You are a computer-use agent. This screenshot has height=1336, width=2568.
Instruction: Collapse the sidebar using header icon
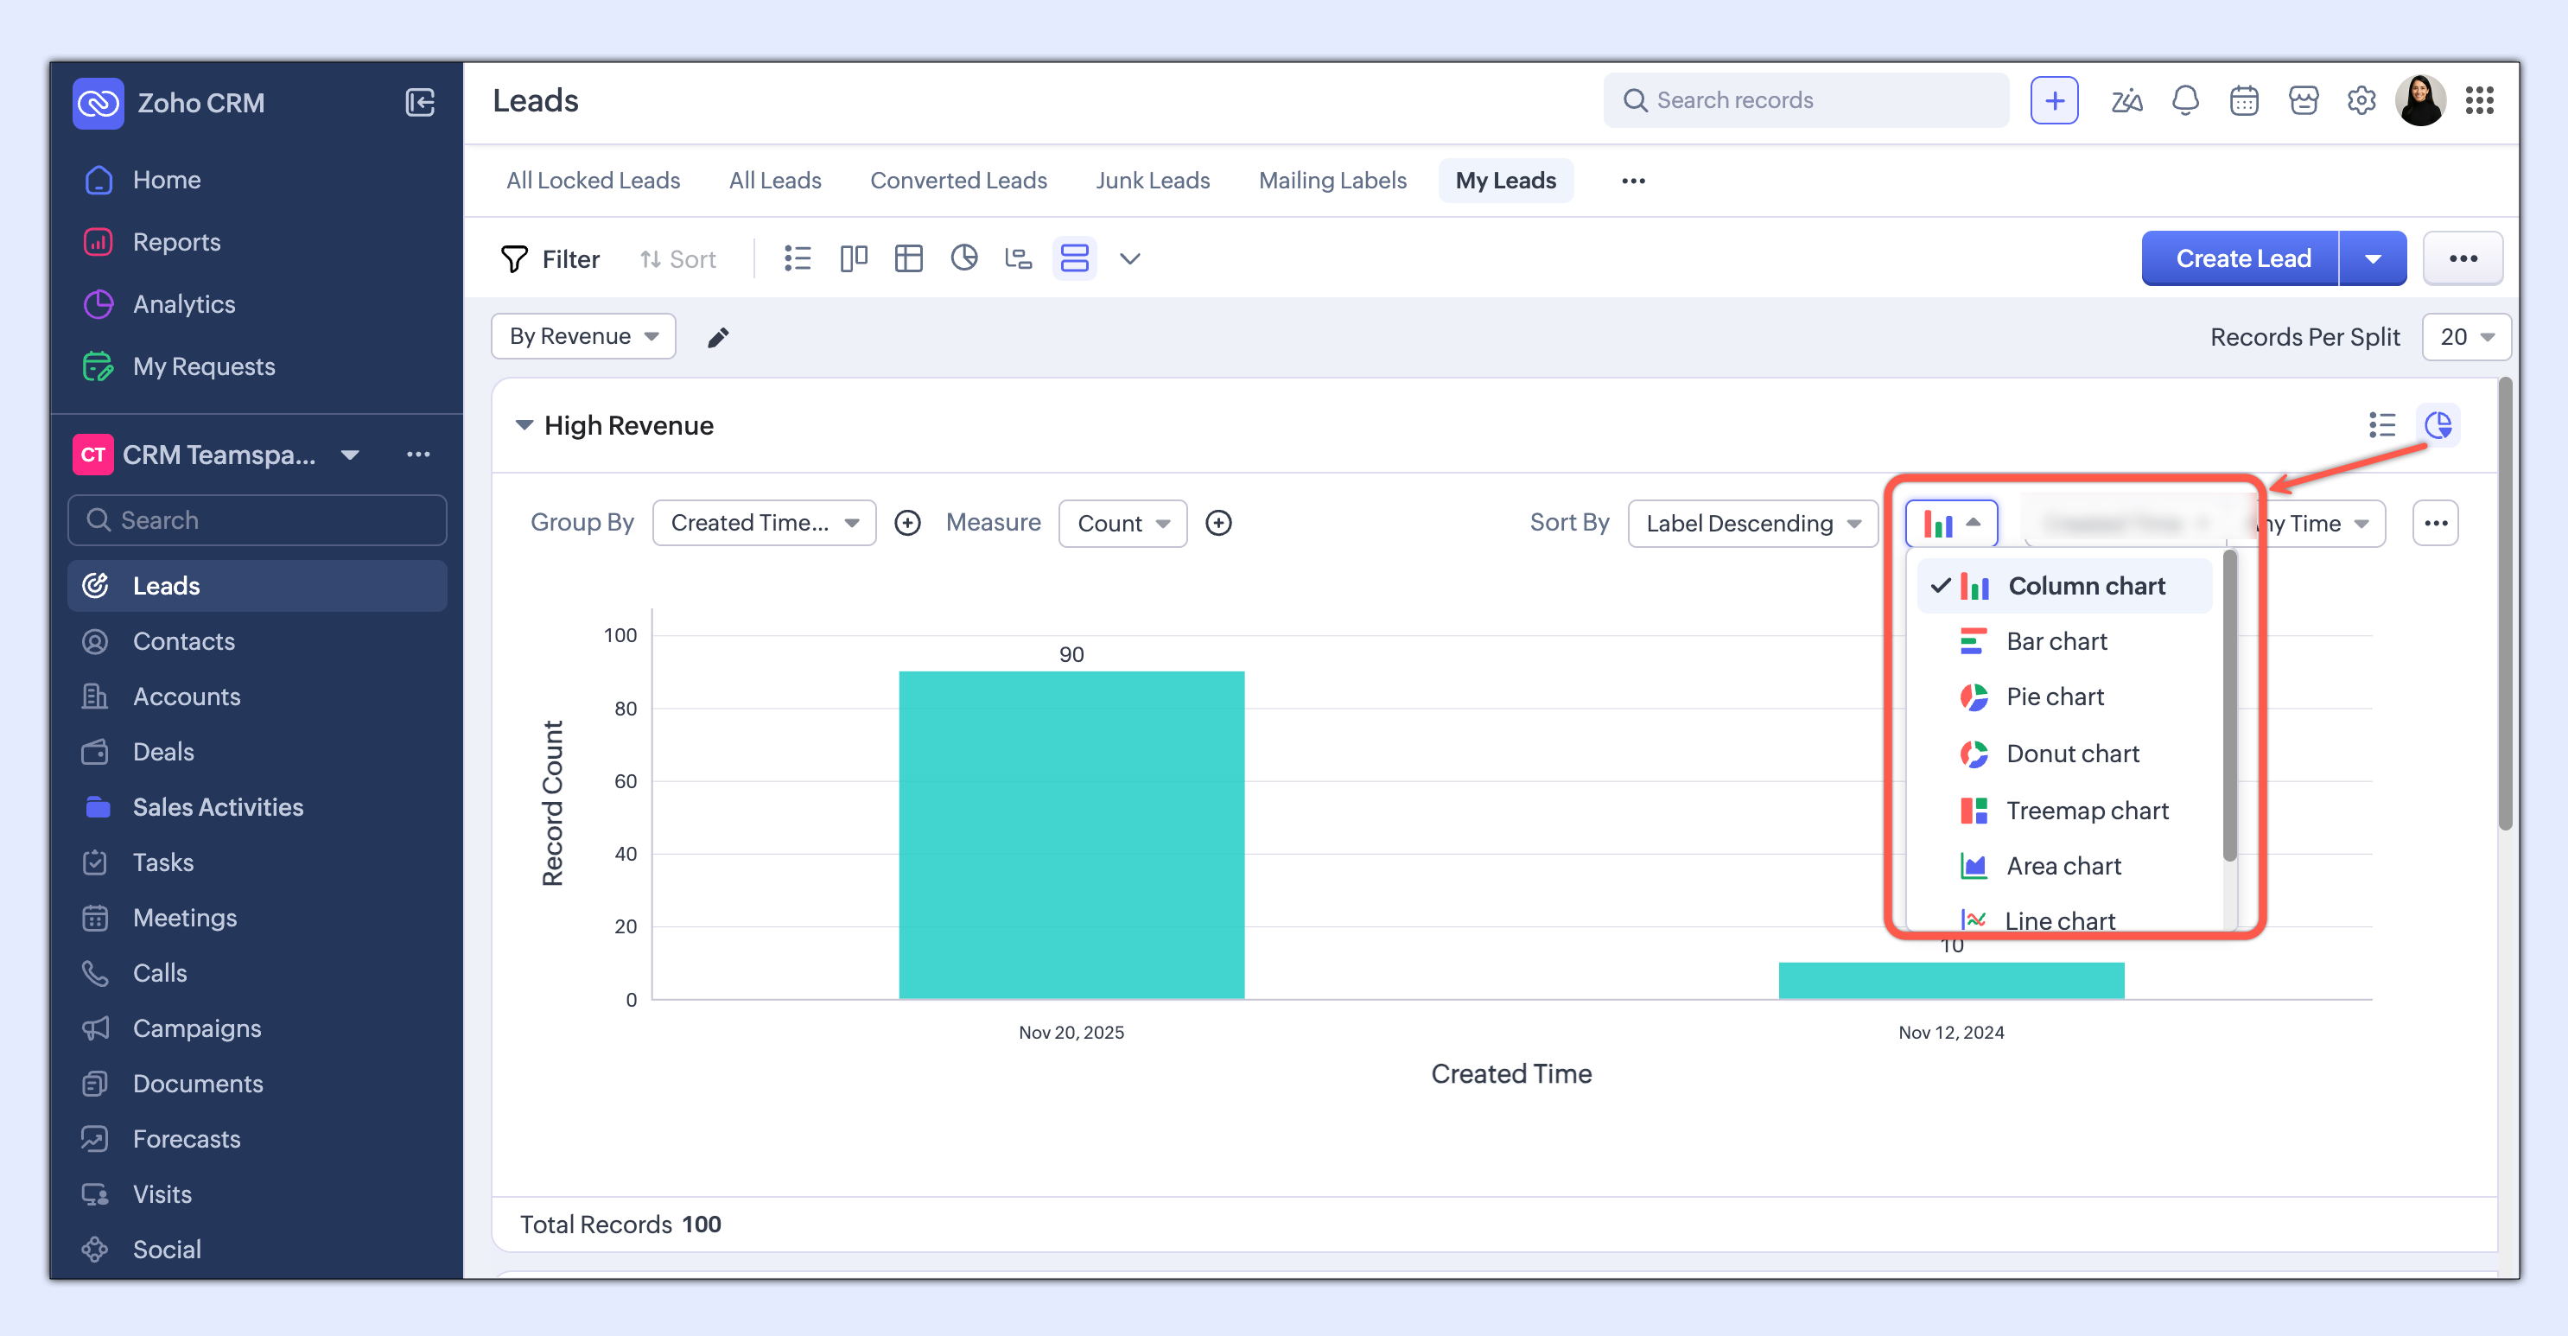click(x=420, y=103)
